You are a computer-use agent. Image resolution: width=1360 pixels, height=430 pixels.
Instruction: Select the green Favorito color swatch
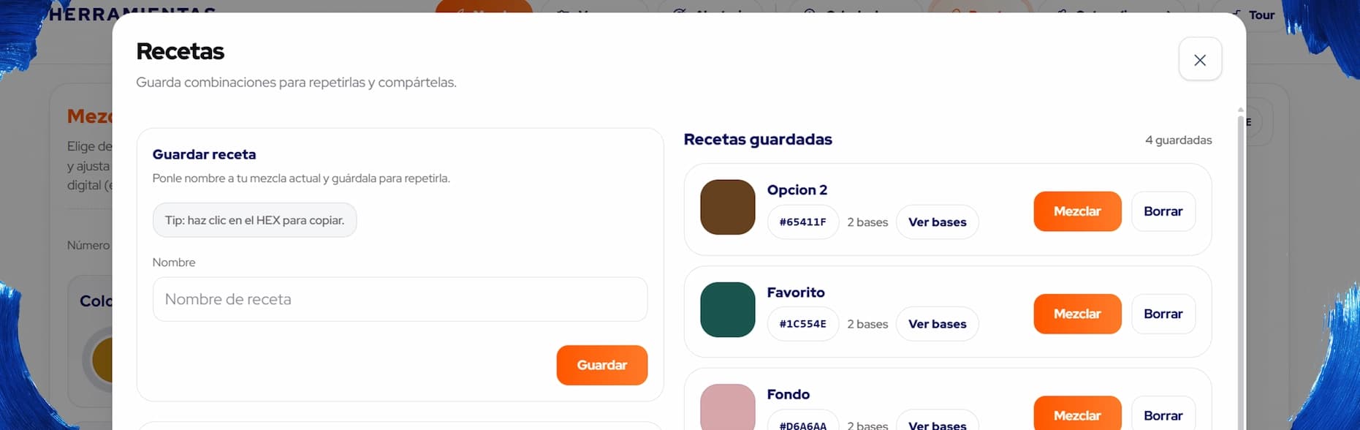pyautogui.click(x=727, y=309)
